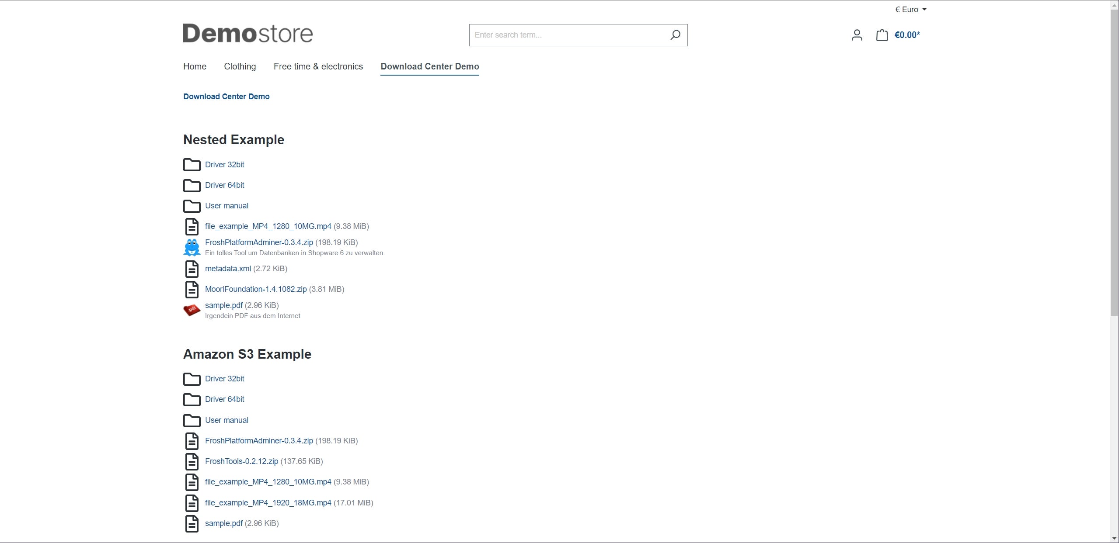Open the shopping cart bag icon

[x=882, y=35]
